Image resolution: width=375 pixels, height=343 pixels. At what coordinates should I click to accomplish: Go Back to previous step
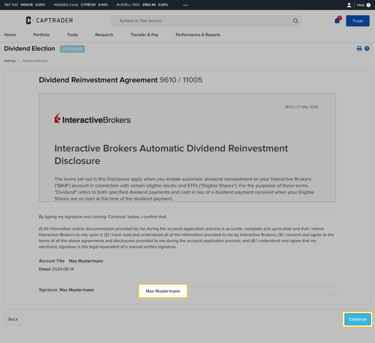tap(13, 319)
